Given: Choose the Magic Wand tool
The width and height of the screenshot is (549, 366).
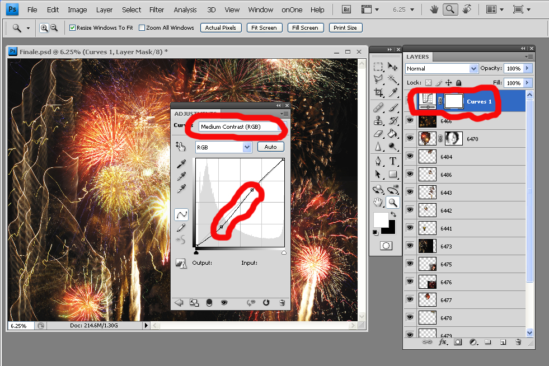Looking at the screenshot, I should click(393, 79).
